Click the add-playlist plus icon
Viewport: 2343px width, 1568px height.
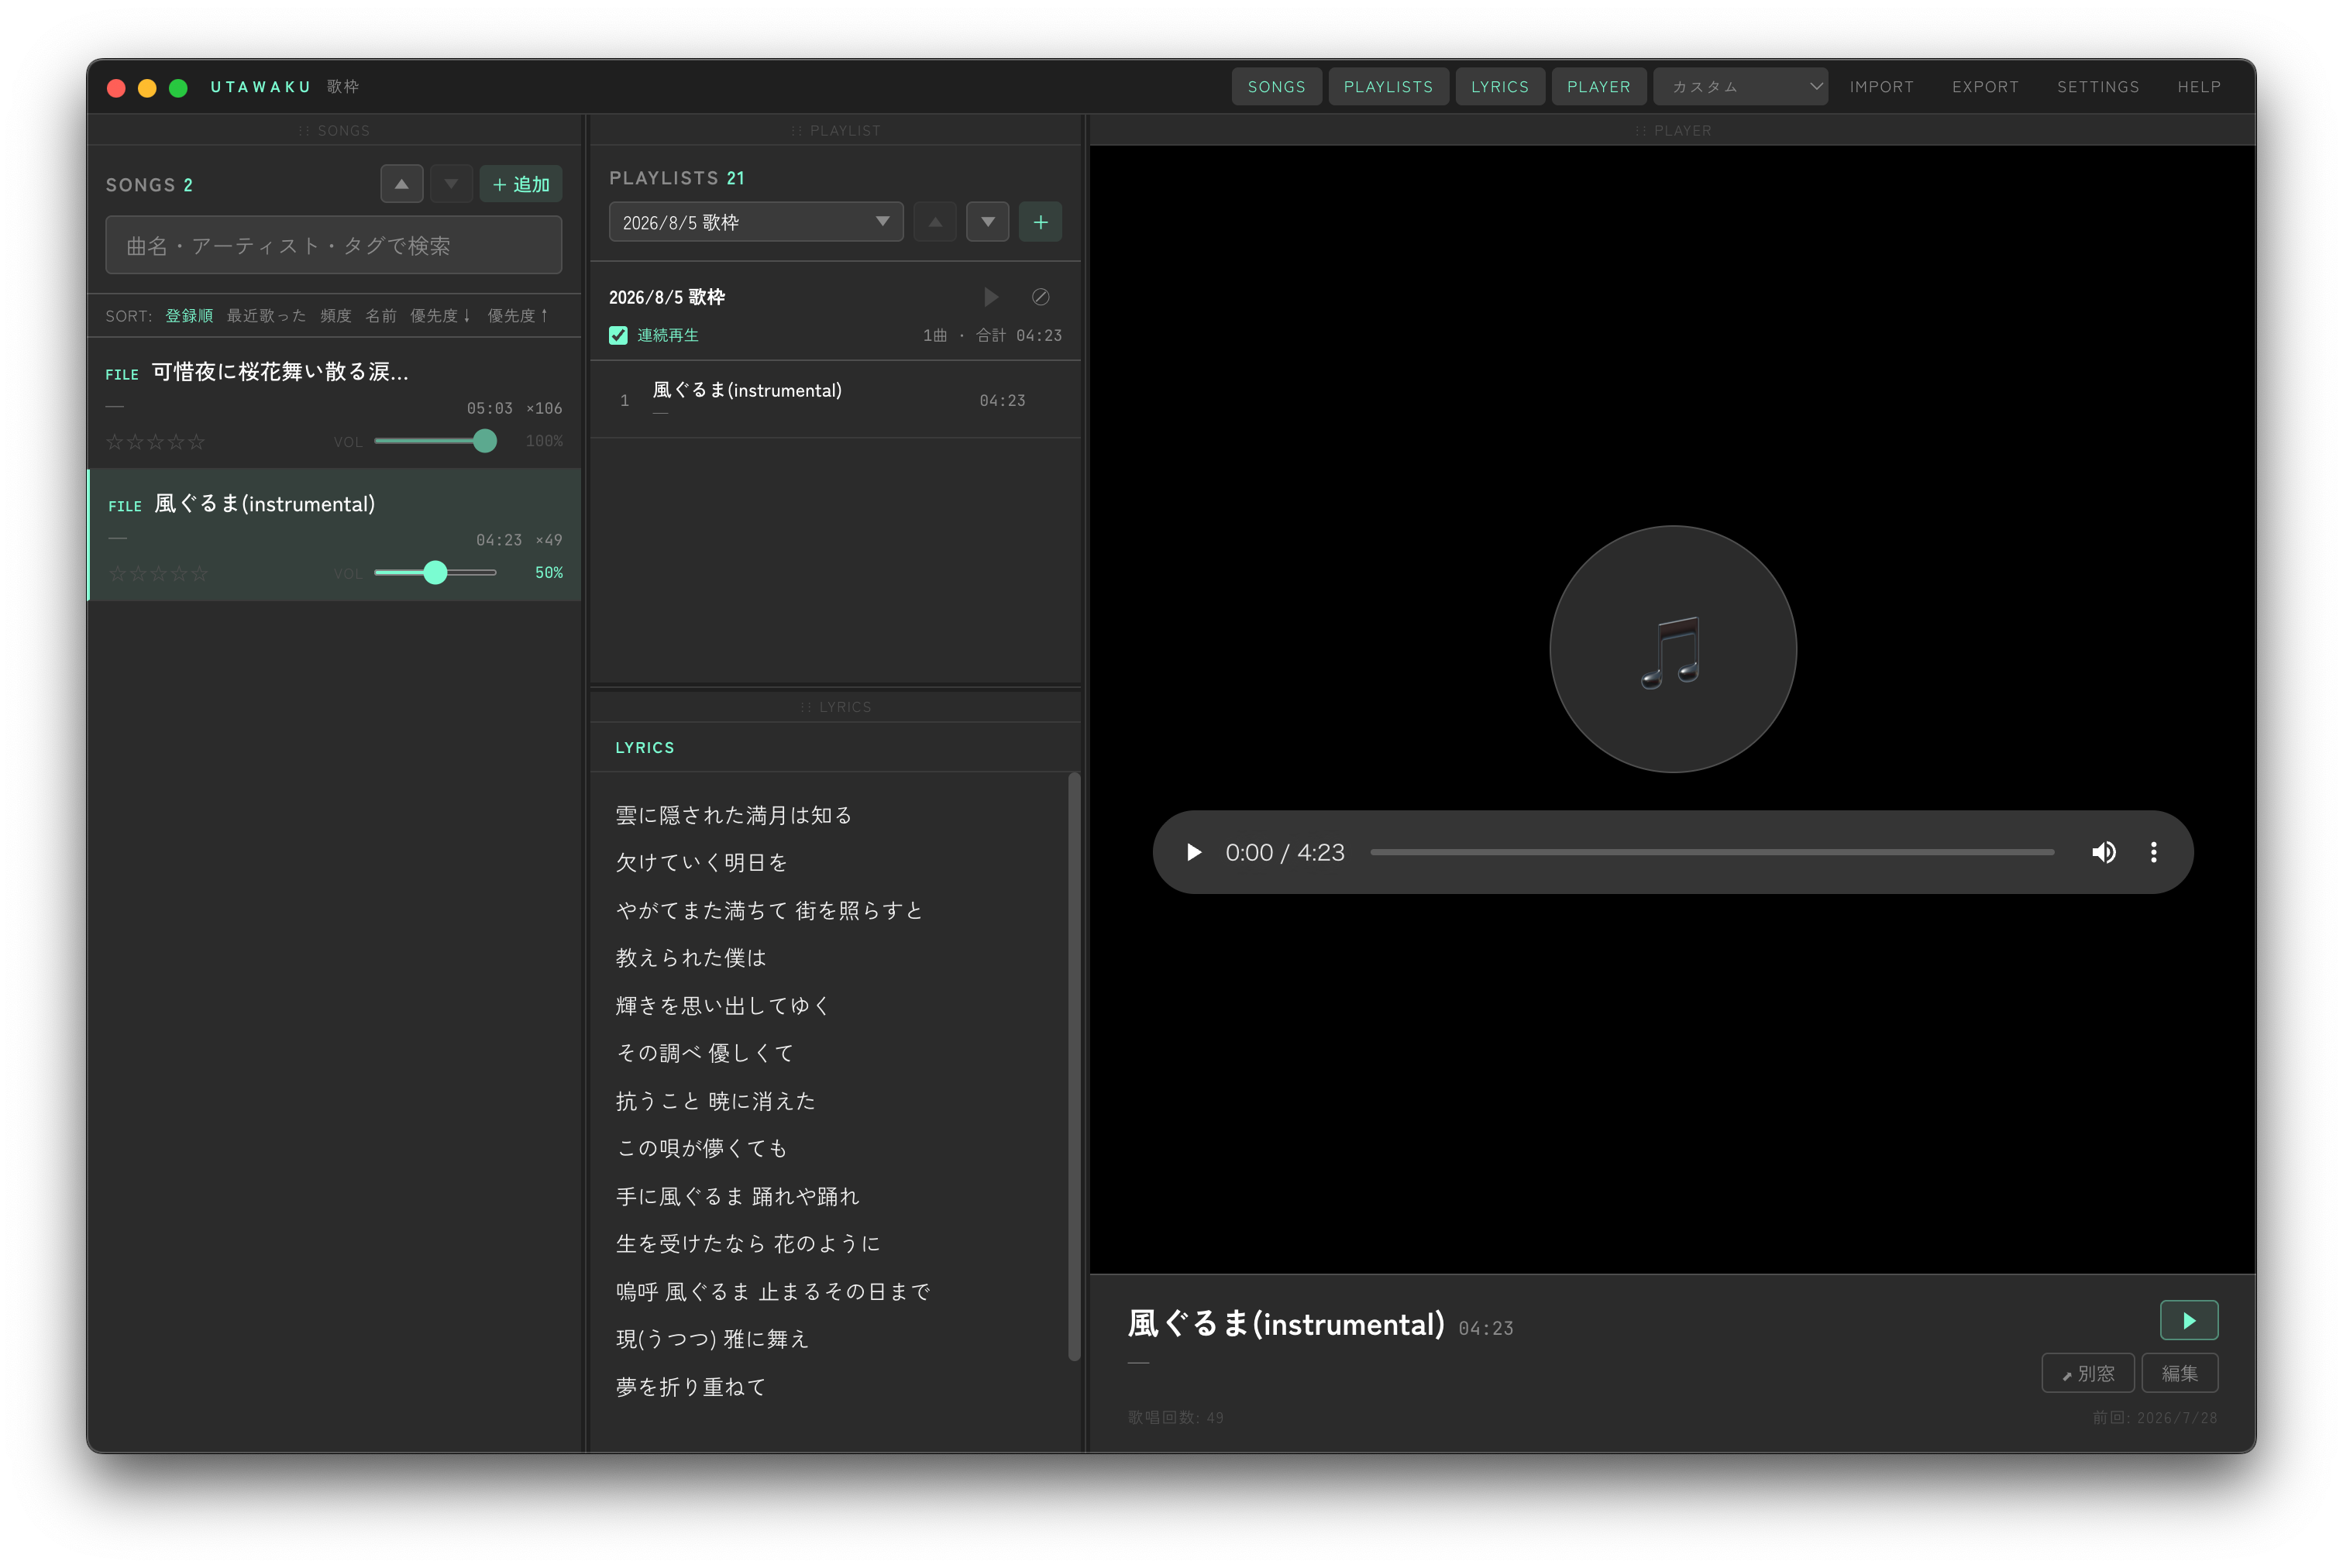click(x=1040, y=222)
